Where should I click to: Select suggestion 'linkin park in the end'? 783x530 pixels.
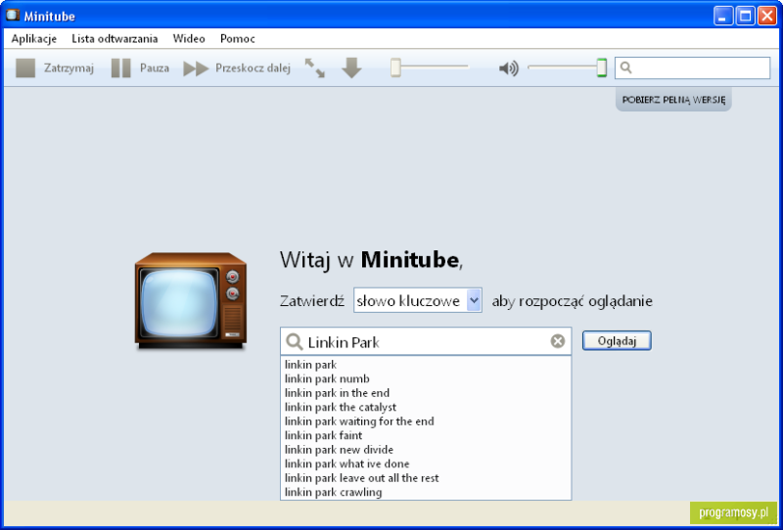click(x=426, y=393)
